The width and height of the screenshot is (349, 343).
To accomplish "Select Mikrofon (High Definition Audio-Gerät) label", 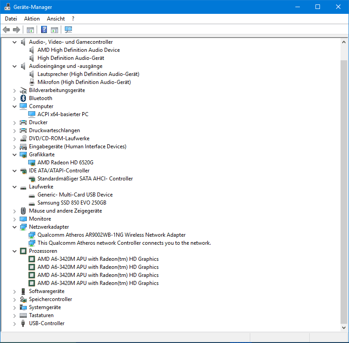I will [x=84, y=82].
